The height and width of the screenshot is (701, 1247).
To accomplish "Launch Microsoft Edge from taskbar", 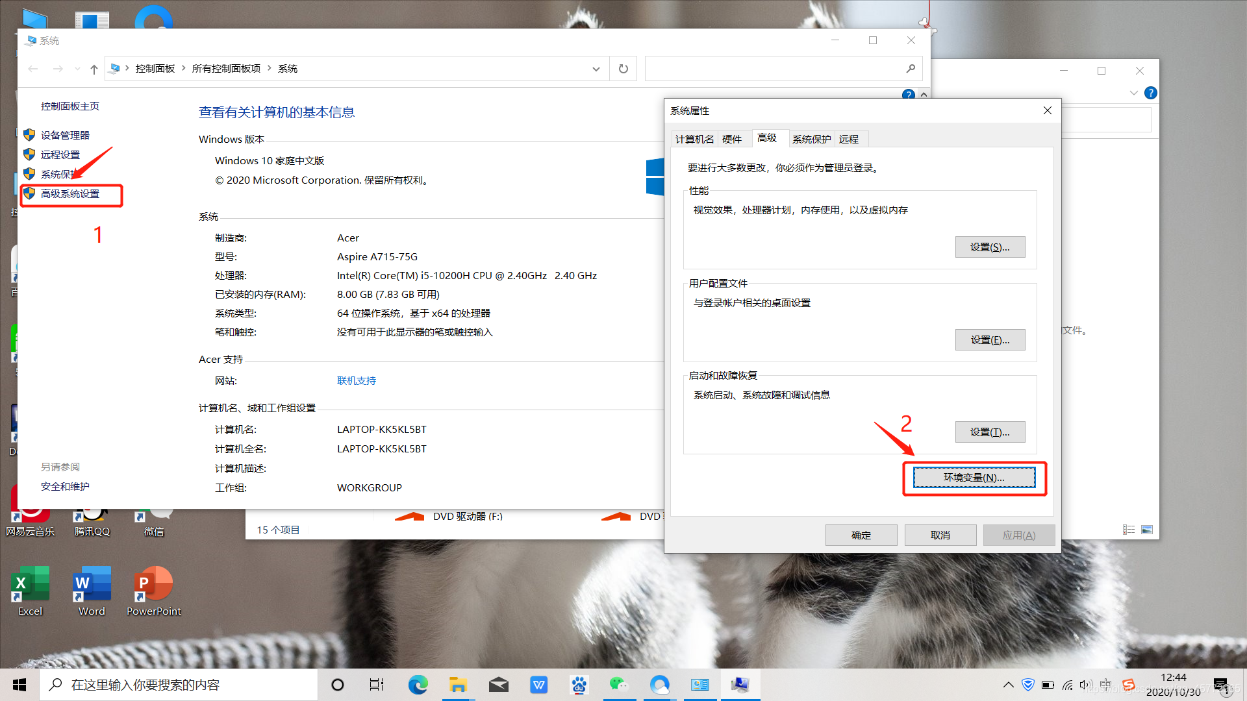I will coord(418,685).
